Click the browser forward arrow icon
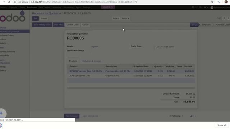Image resolution: width=230 pixels, height=129 pixels. [4, 2]
